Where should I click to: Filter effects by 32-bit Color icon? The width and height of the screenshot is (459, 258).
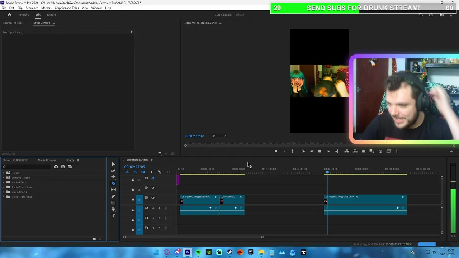63,167
